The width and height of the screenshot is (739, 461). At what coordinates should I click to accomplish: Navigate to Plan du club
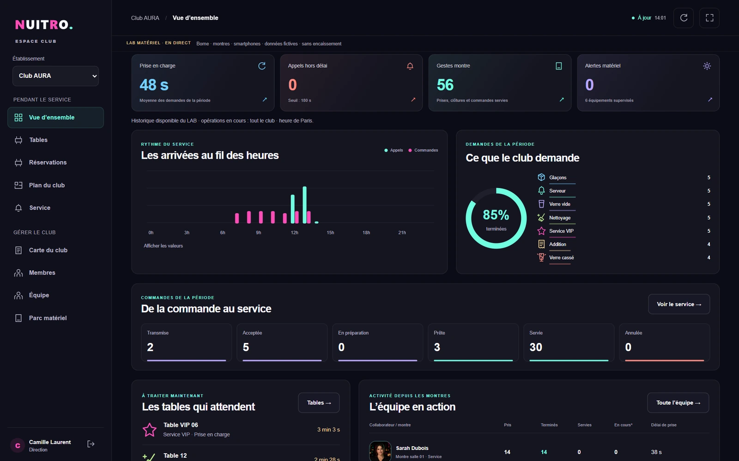coord(55,185)
